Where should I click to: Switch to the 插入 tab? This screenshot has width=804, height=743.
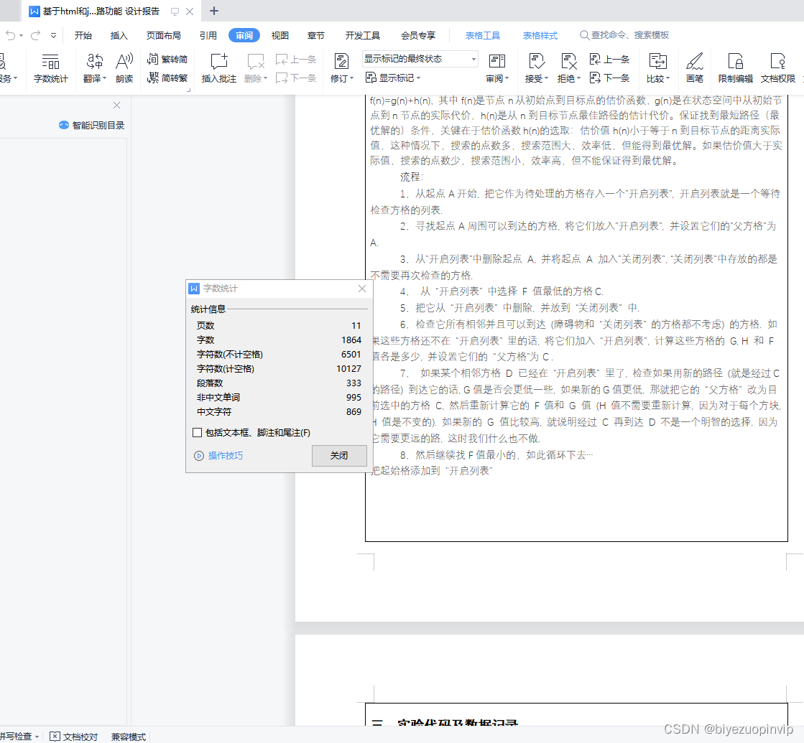119,35
